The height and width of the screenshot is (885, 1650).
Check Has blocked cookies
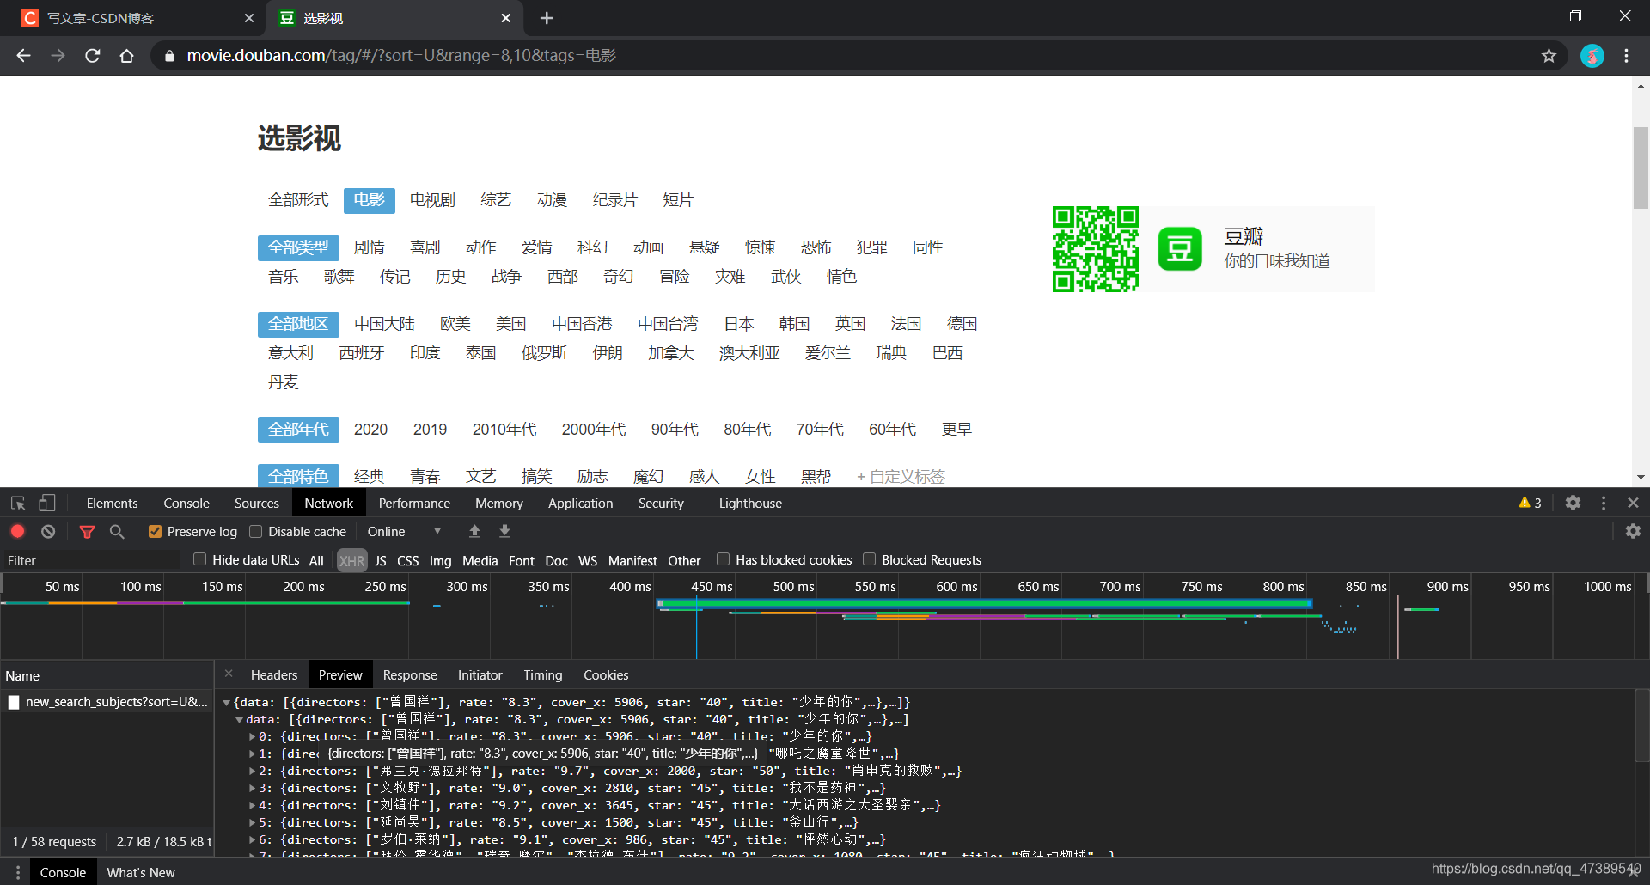point(723,559)
